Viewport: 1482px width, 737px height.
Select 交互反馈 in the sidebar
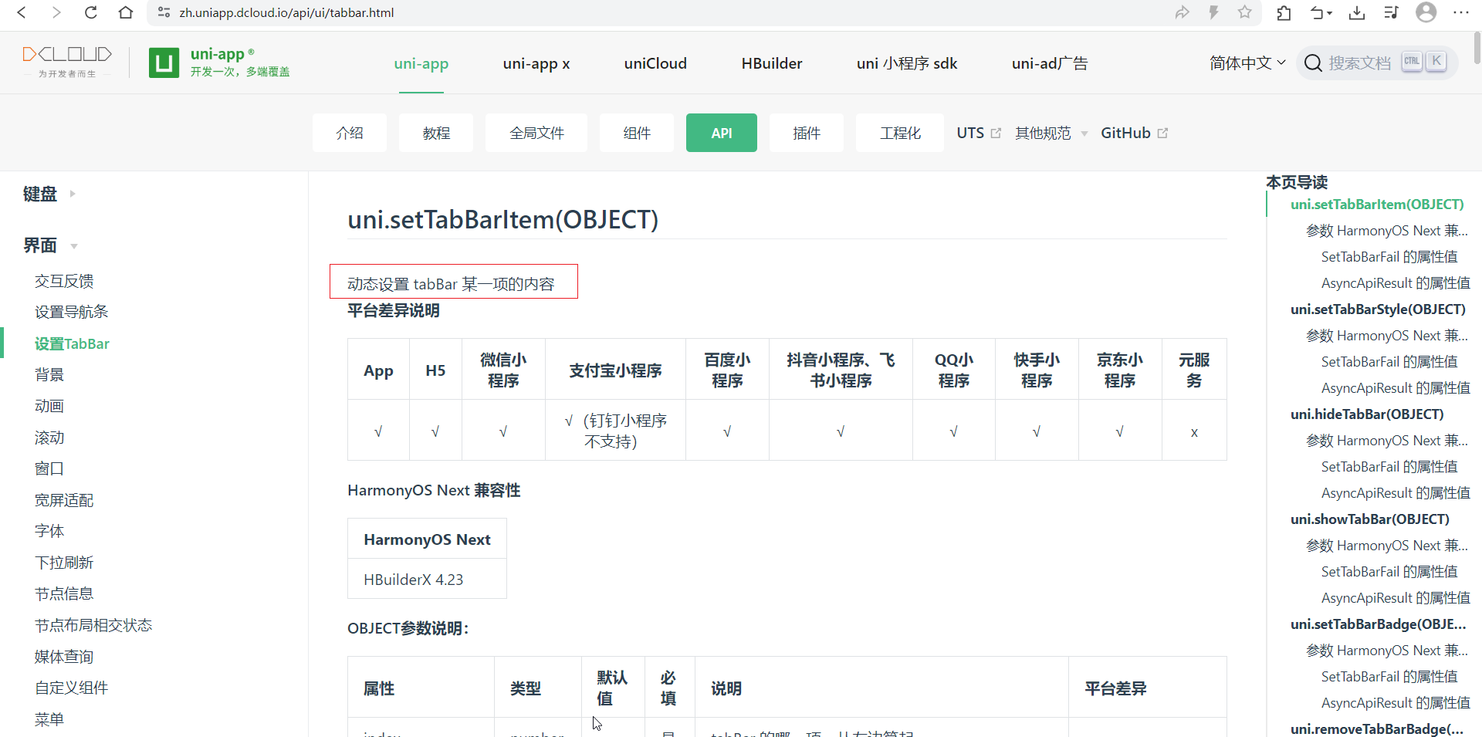click(x=64, y=281)
